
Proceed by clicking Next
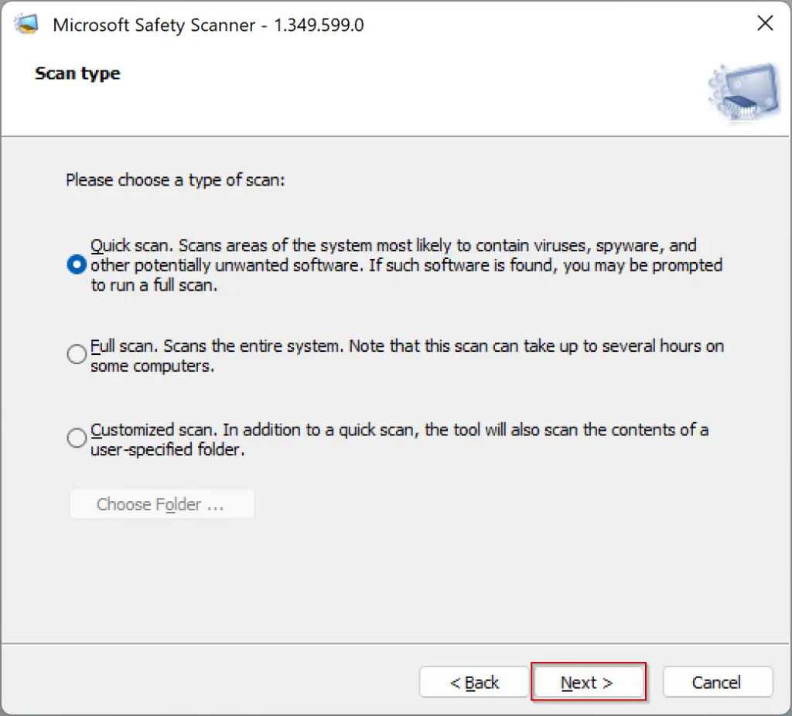[588, 683]
